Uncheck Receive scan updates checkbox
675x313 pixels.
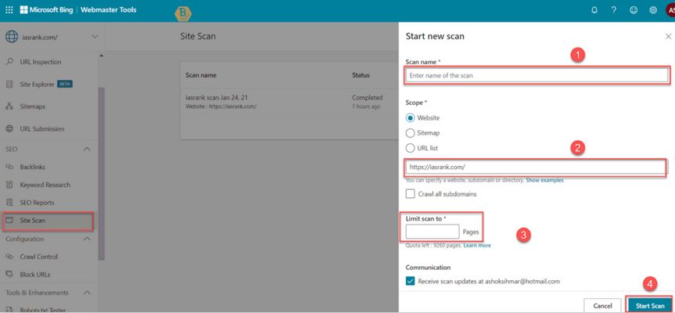[411, 281]
